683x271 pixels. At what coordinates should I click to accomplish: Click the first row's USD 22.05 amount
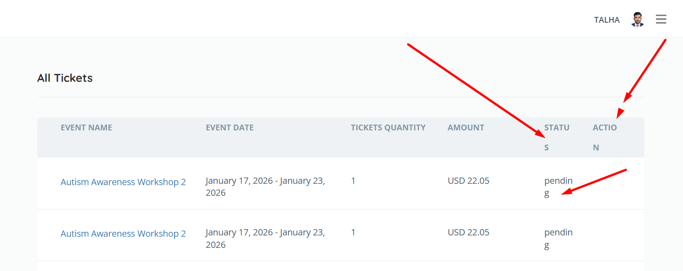[468, 181]
